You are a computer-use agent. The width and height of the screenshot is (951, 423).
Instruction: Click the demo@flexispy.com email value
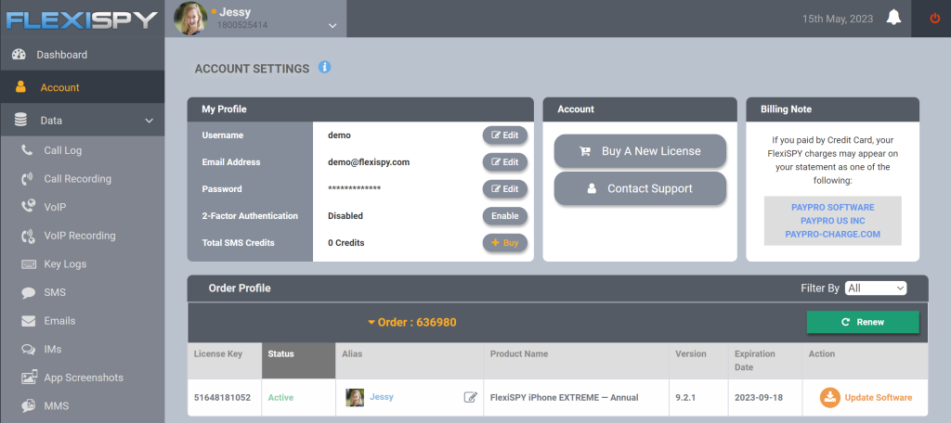[x=369, y=162]
